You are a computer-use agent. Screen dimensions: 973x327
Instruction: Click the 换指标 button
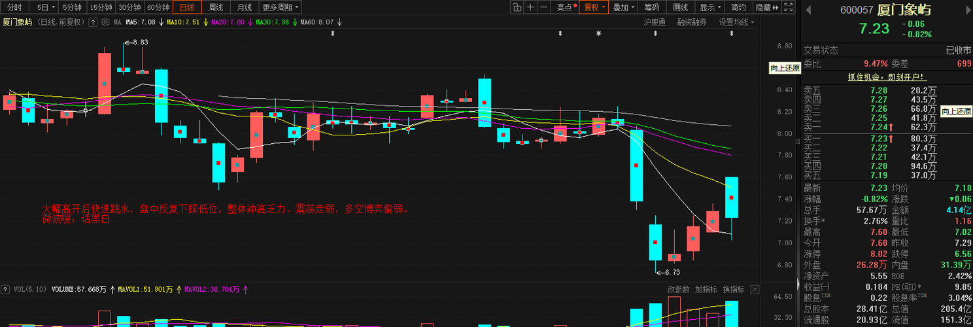point(734,289)
